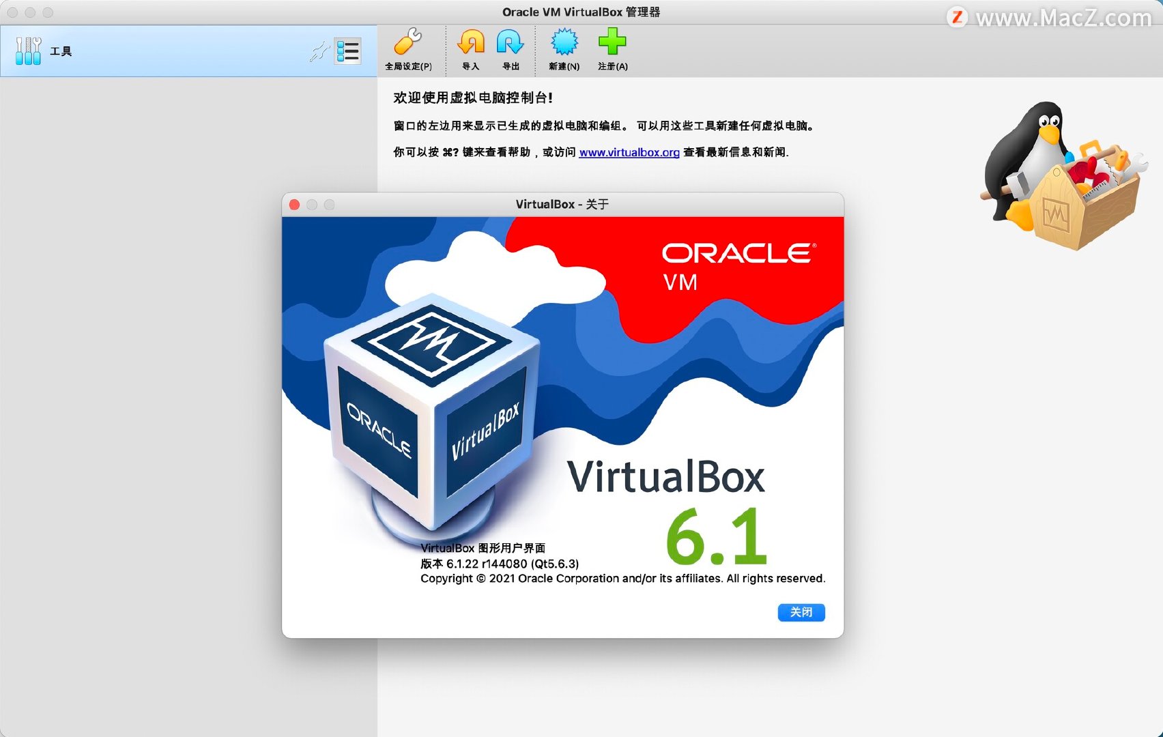Open the www.virtualbox.org link
The image size is (1163, 737).
click(629, 152)
